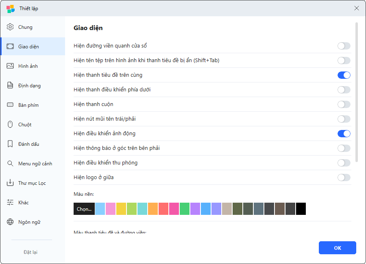Image resolution: width=366 pixels, height=264 pixels.
Task: Select the Hình ảnh picture icon
Action: [x=10, y=66]
